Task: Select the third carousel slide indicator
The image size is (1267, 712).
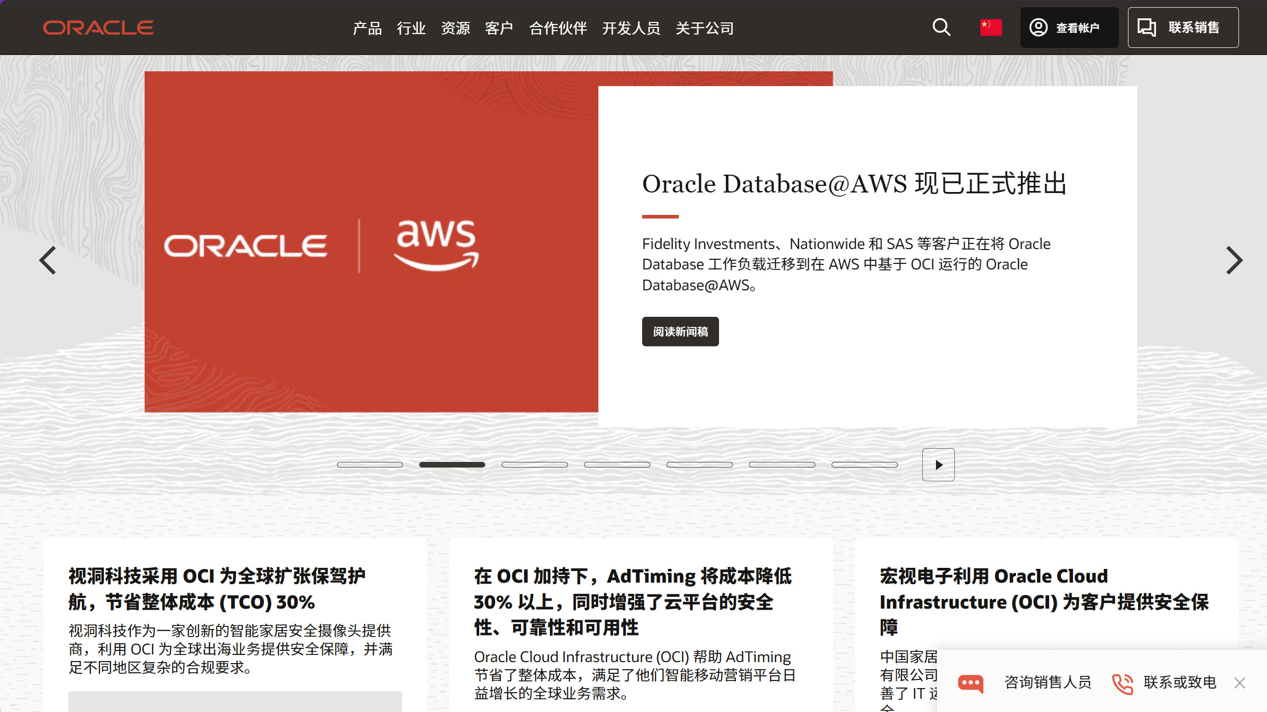Action: click(534, 464)
